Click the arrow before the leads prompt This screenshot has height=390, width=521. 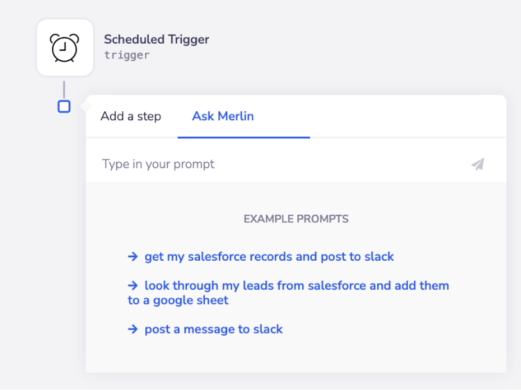pyautogui.click(x=133, y=285)
